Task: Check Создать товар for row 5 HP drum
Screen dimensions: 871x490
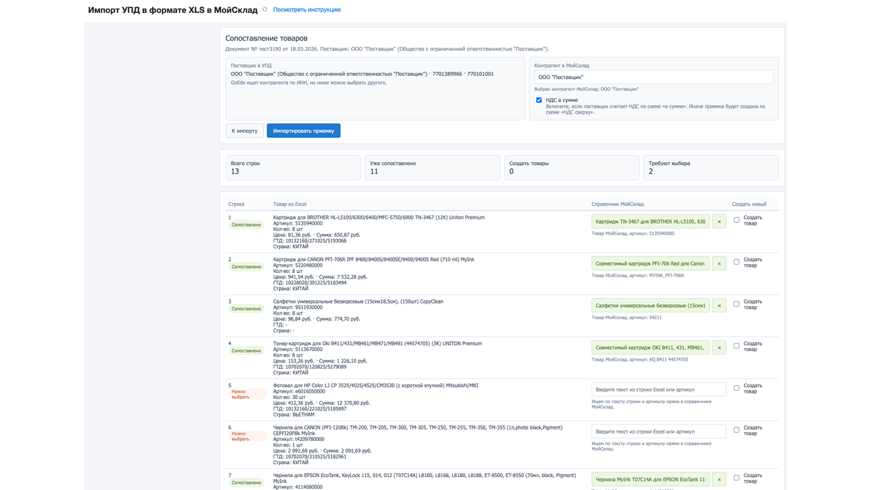Action: click(736, 388)
